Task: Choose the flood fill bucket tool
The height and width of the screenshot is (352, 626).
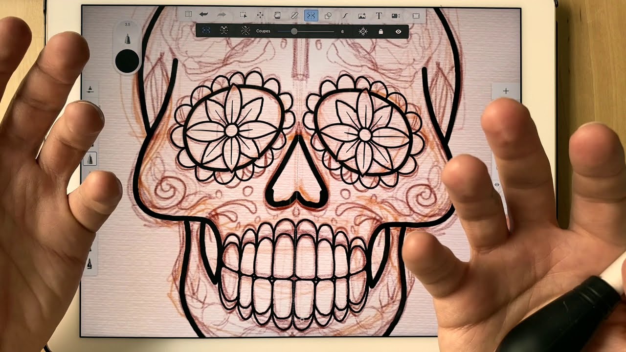Action: [277, 15]
